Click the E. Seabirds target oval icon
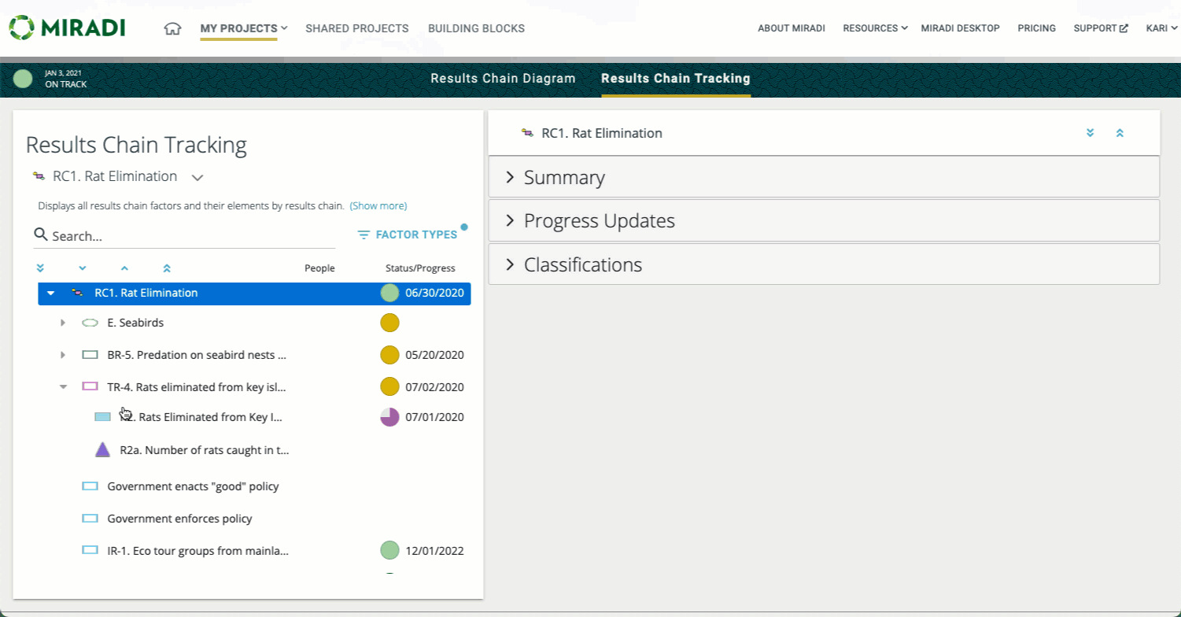The height and width of the screenshot is (617, 1181). click(x=90, y=323)
